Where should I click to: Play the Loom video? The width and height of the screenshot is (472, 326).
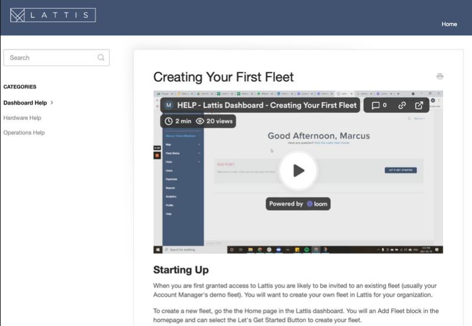[x=298, y=171]
